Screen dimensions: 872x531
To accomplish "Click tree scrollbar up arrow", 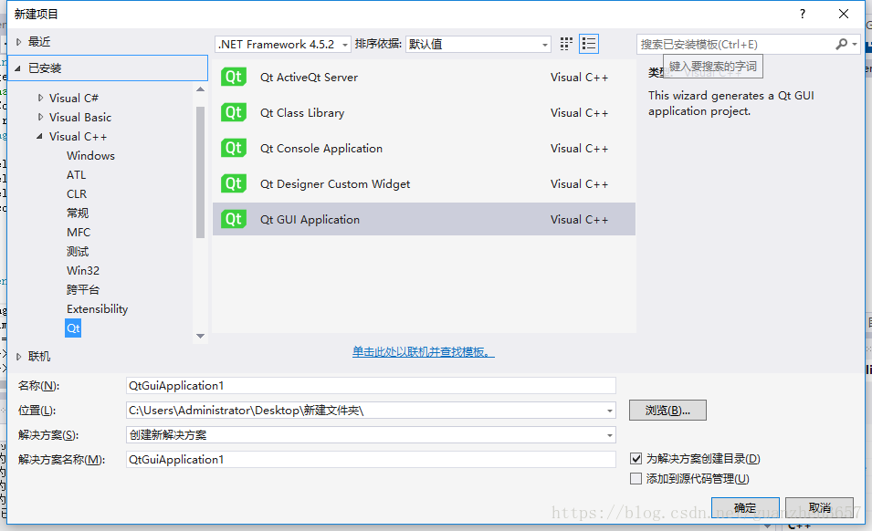I will [200, 89].
